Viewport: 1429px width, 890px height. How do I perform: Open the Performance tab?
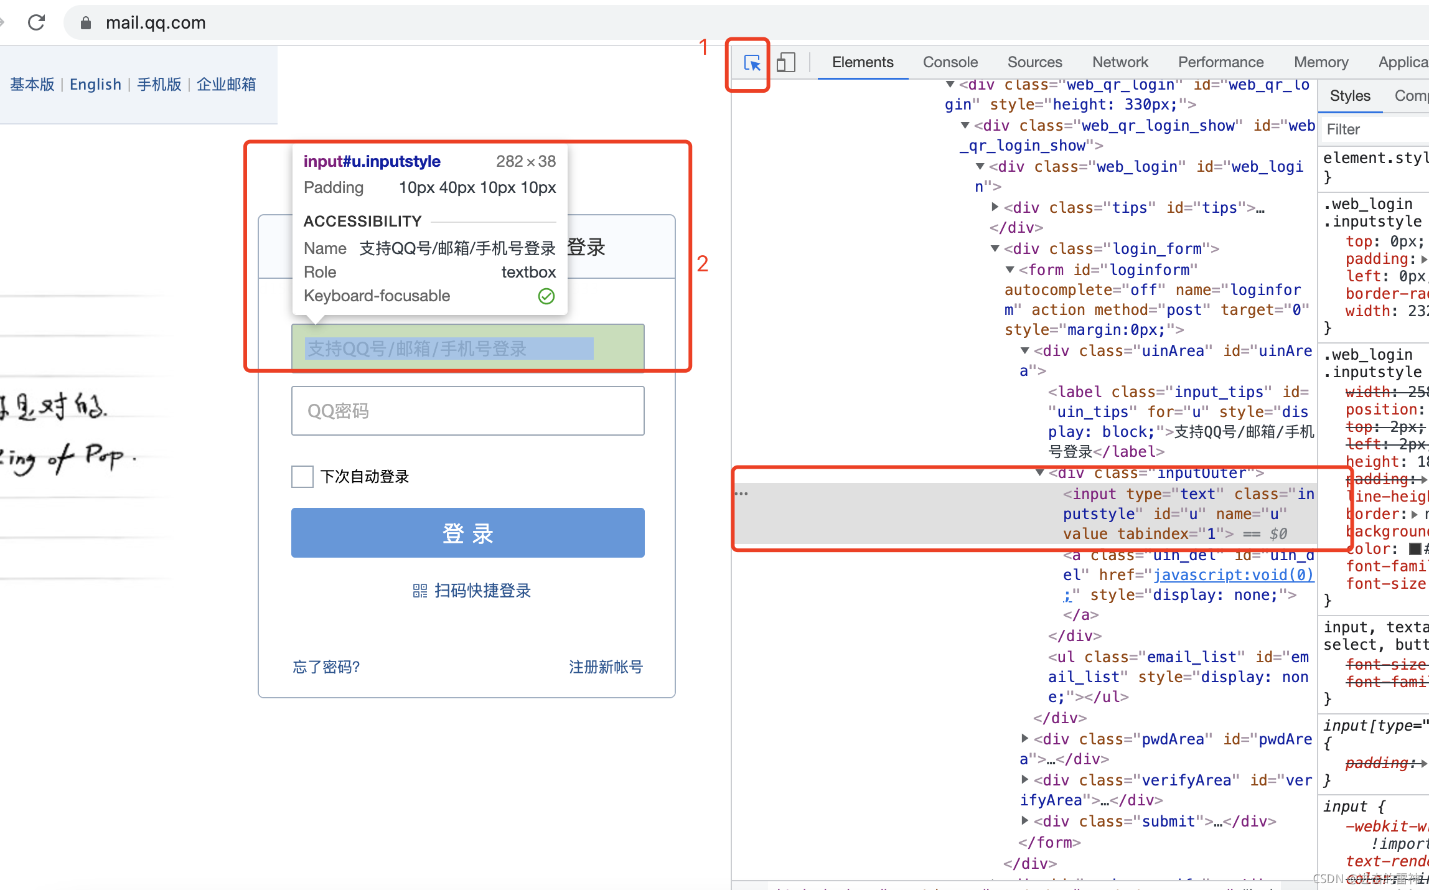tap(1221, 62)
